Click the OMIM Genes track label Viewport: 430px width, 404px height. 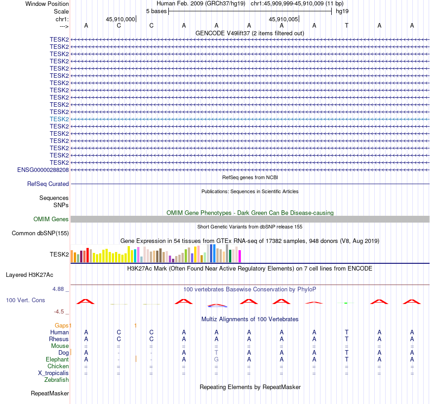coord(51,219)
